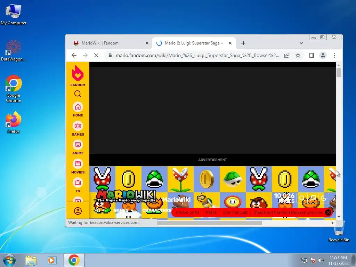The height and width of the screenshot is (267, 356).
Task: Open Windows Media Player from taskbar
Action: pyautogui.click(x=52, y=260)
